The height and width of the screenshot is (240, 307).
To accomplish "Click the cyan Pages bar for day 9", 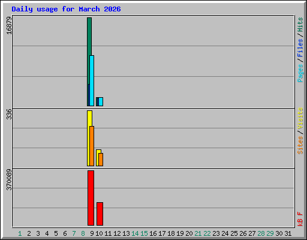I will coord(92,80).
